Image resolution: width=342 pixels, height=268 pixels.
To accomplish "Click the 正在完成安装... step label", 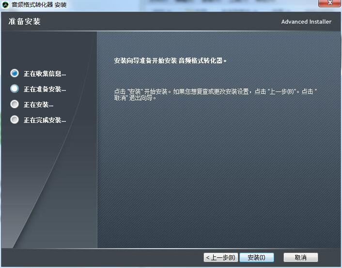I will 45,120.
